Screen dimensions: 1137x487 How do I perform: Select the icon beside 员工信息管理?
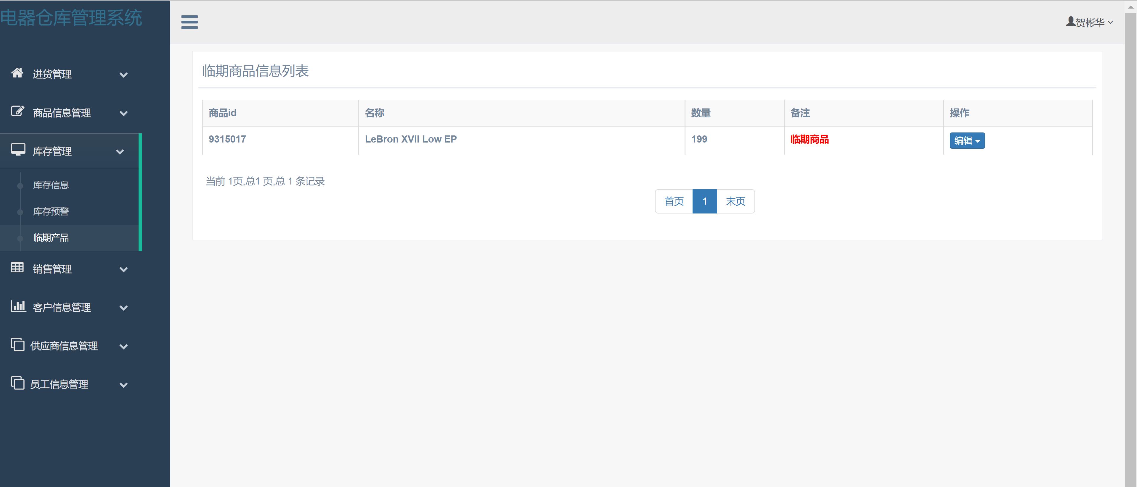(18, 383)
